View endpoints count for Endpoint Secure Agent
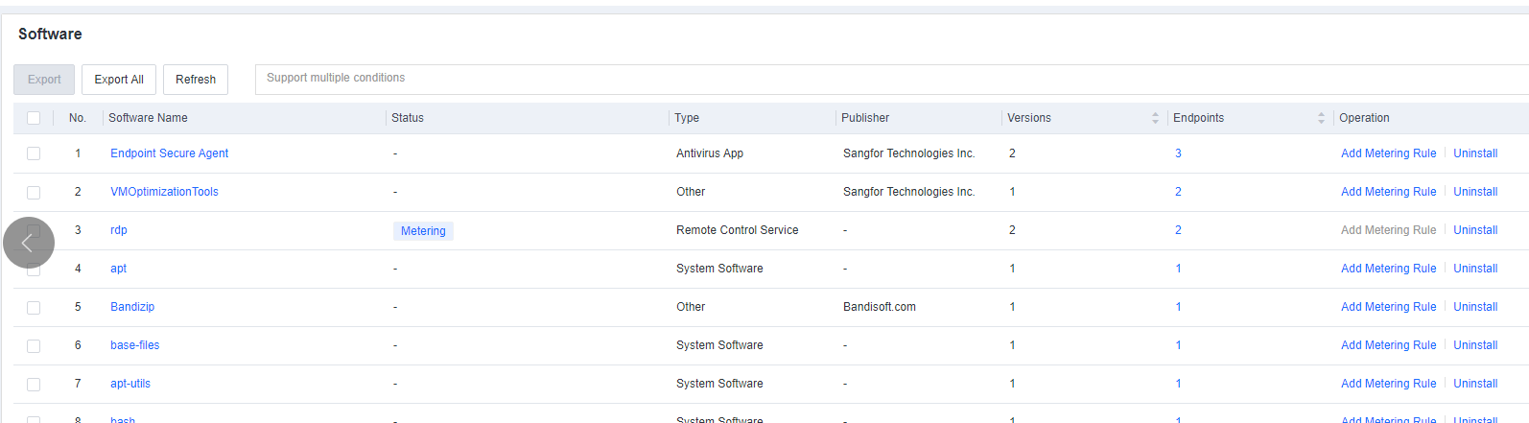 click(1178, 153)
